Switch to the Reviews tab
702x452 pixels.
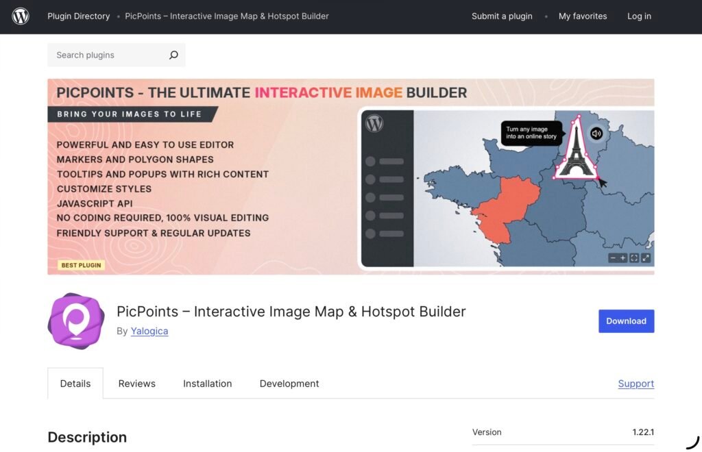[137, 384]
